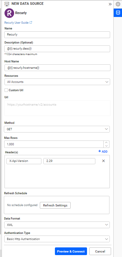Open the Method dropdown showing GET
Viewport: 122px width, 257px height.
click(57, 129)
